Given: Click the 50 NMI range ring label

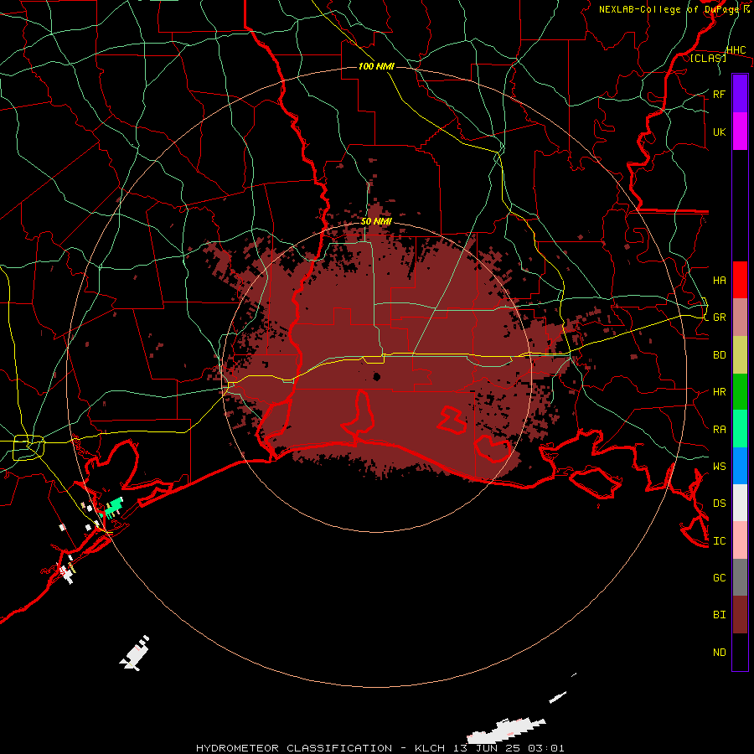Looking at the screenshot, I should point(376,221).
